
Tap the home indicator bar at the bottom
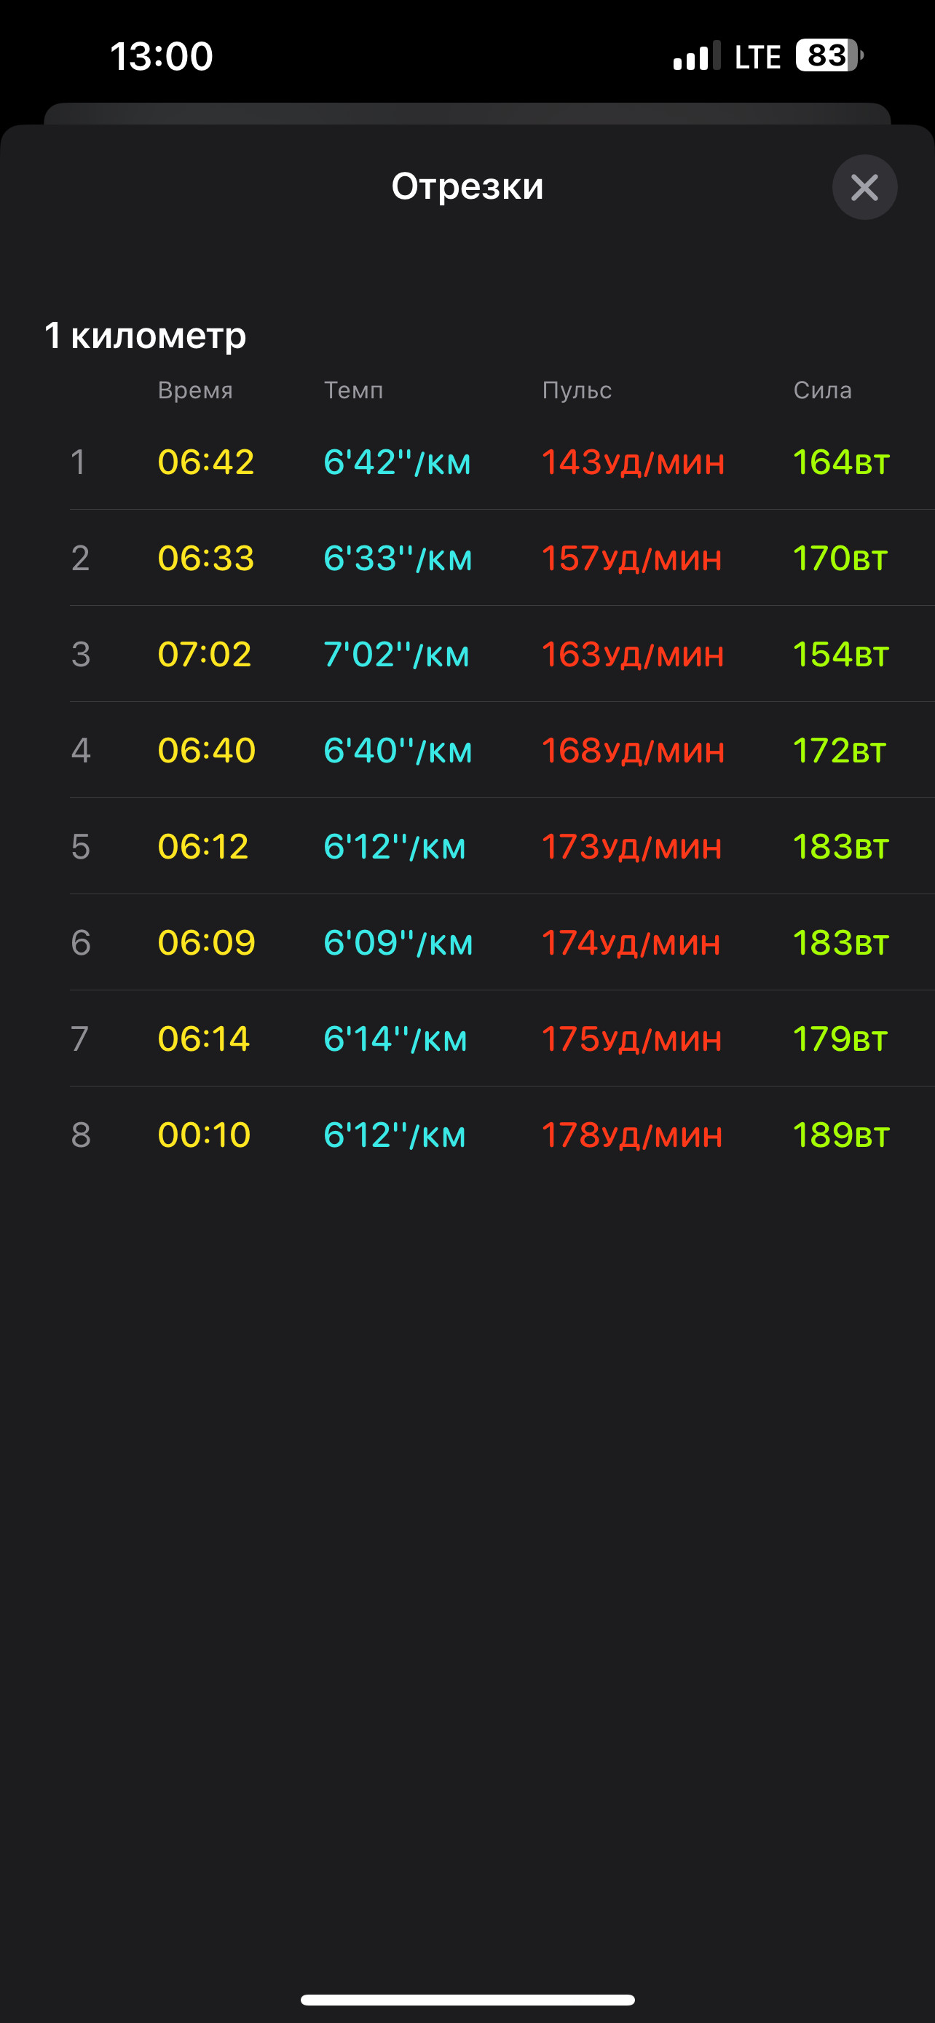(468, 2000)
